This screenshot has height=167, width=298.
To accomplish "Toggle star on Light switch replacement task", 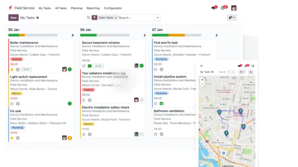I will pyautogui.click(x=12, y=104).
